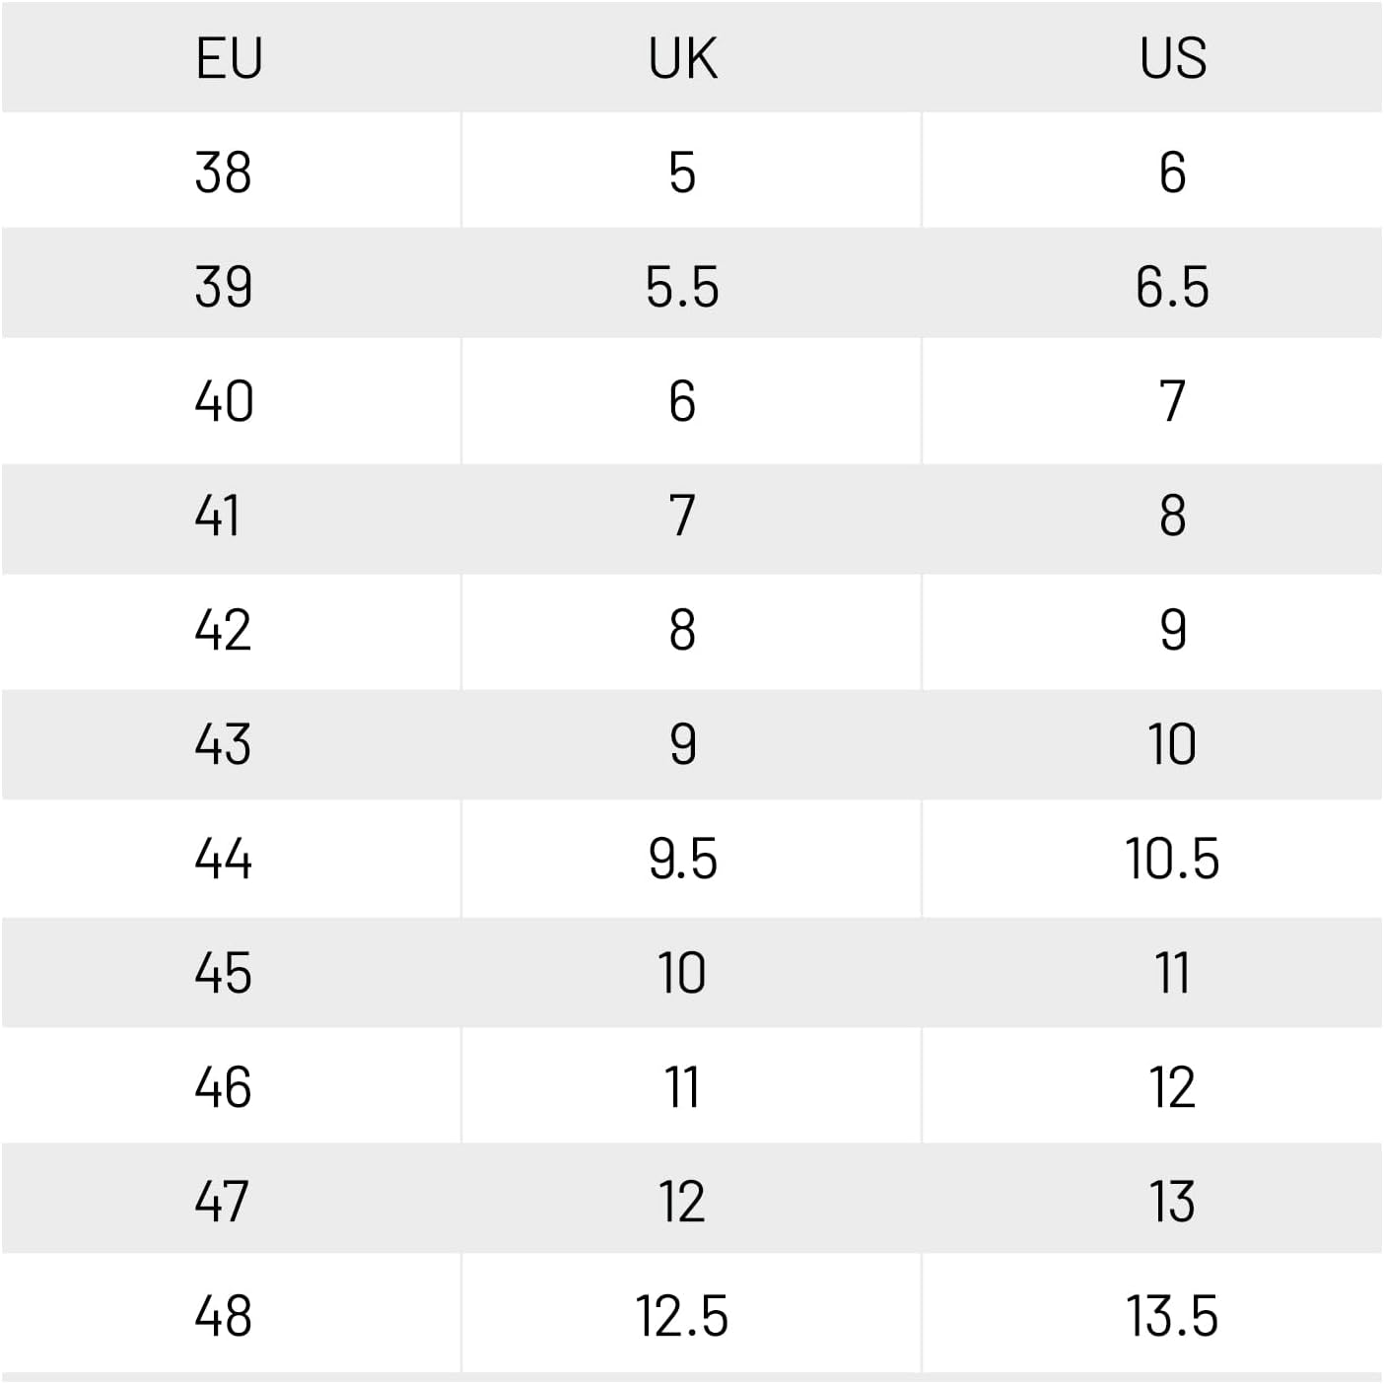Click the UK value in EU 45 row
Viewport: 1384px width, 1384px height.
(x=682, y=973)
